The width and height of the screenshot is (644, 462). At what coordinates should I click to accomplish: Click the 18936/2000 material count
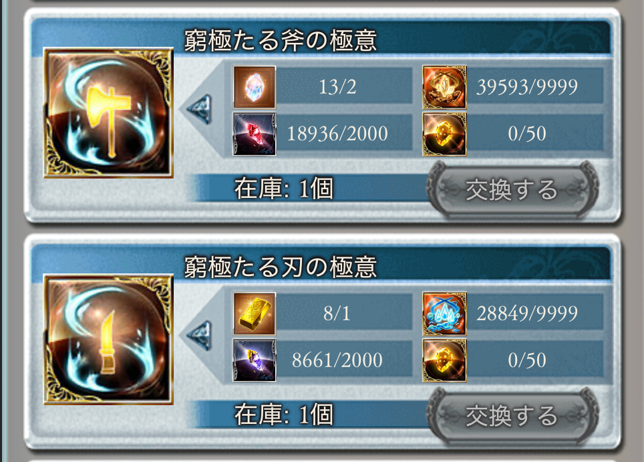[x=337, y=134]
